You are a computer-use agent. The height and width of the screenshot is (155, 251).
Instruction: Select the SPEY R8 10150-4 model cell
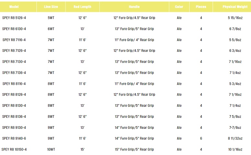[14, 149]
